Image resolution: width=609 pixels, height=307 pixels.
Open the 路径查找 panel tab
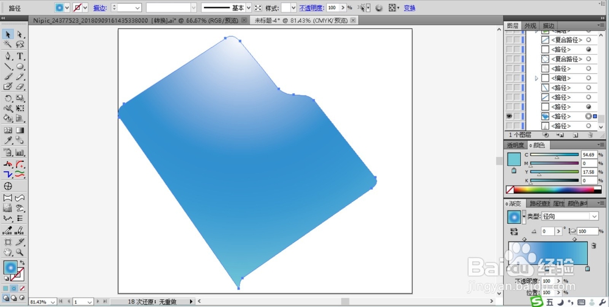pos(540,203)
